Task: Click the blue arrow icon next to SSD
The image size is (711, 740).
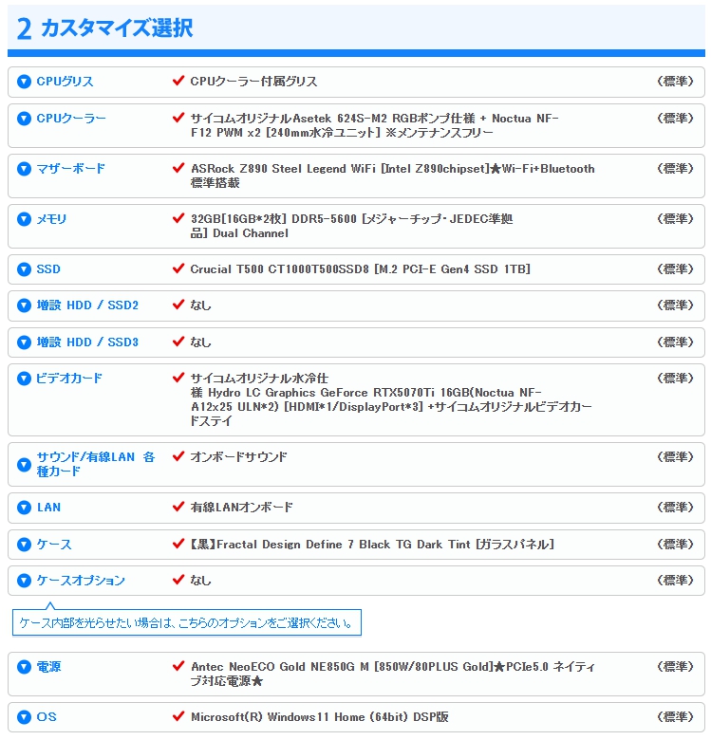Action: 24,269
